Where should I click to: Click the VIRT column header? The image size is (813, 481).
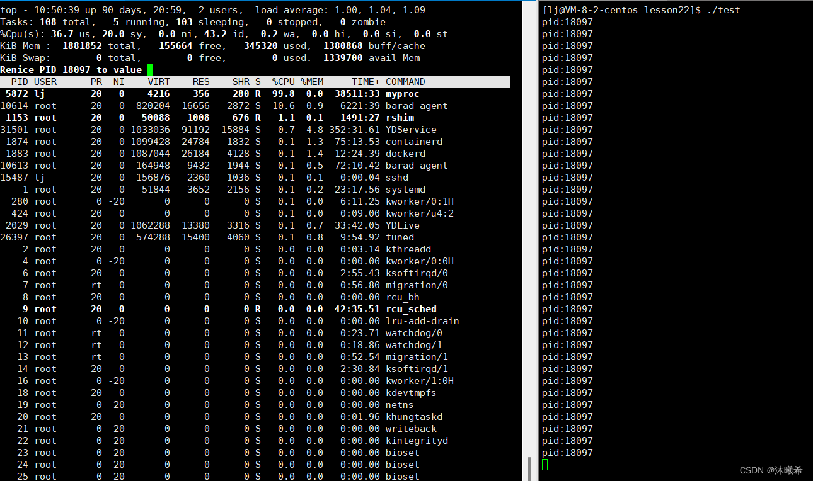point(159,82)
